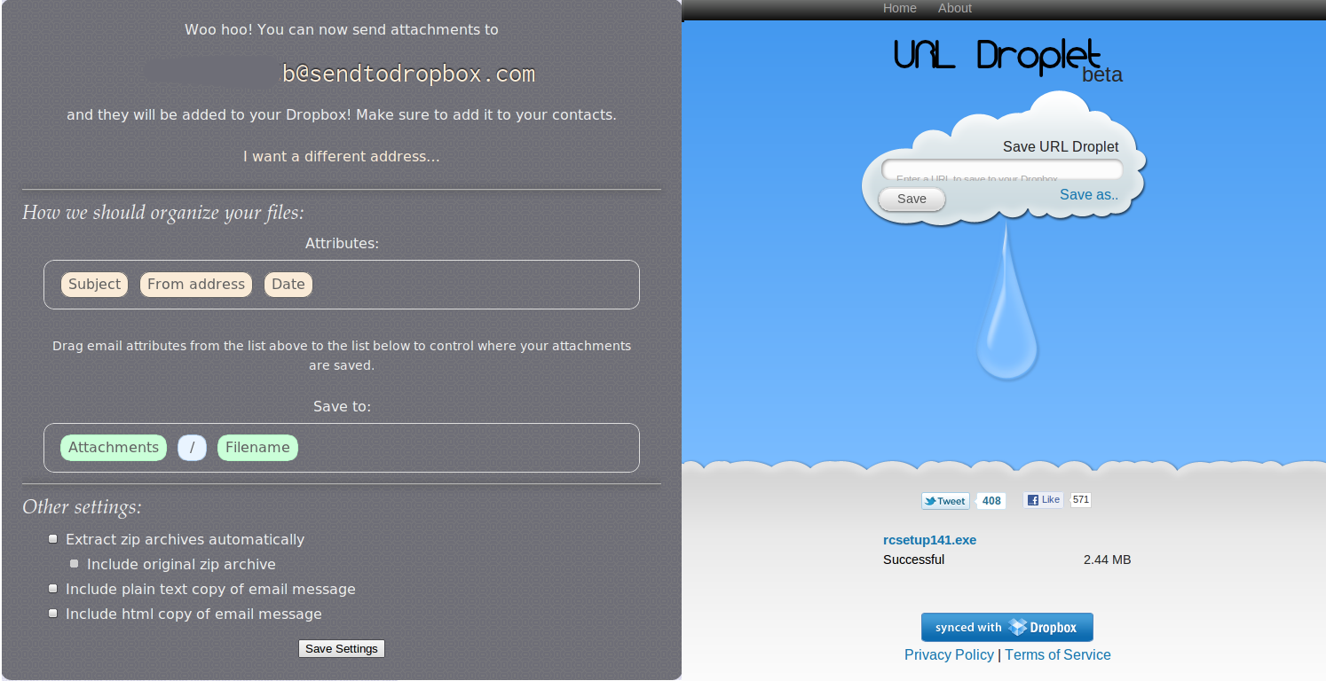The height and width of the screenshot is (681, 1326).
Task: Select the 'From address' attribute tag
Action: click(196, 285)
